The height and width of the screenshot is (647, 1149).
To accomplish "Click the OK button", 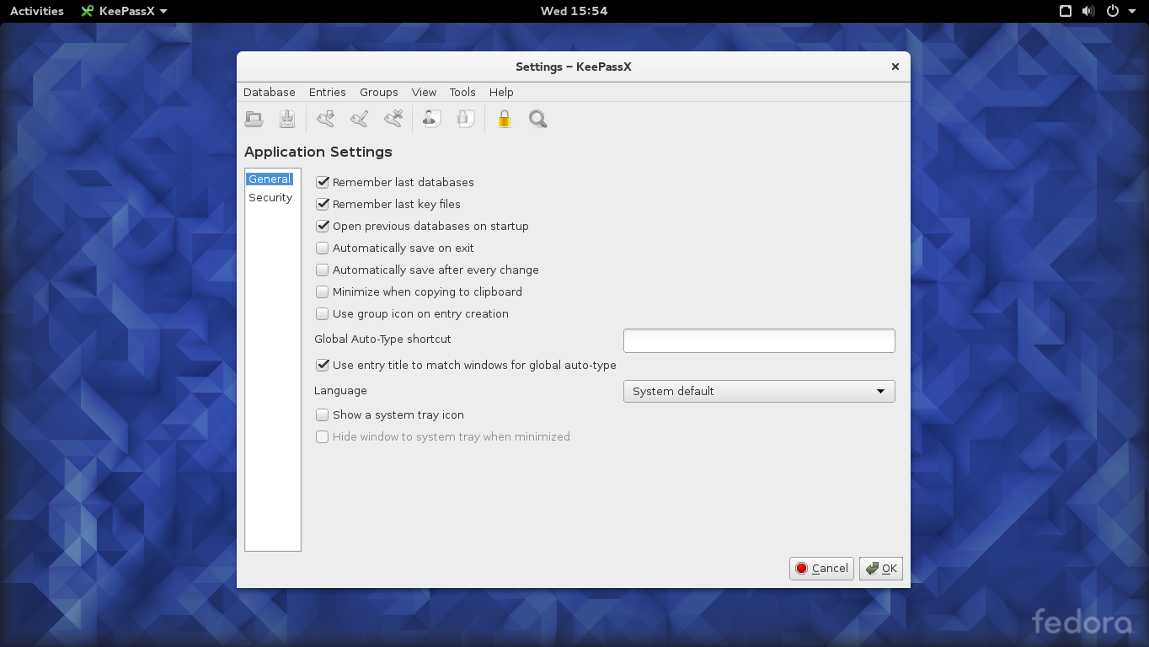I will coord(881,569).
